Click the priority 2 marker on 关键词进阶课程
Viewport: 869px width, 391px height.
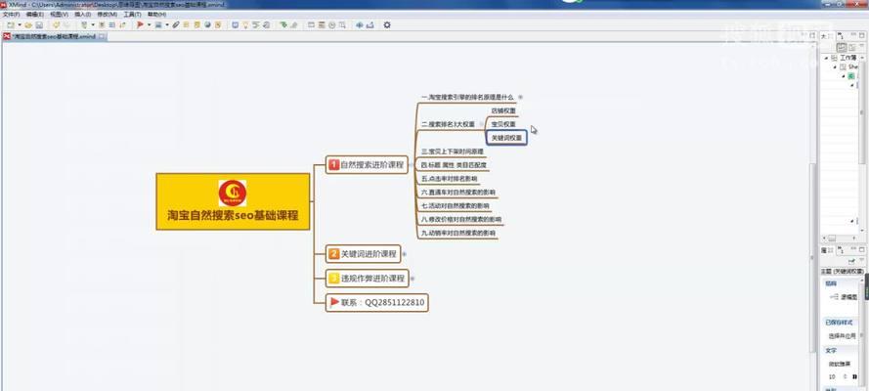(333, 253)
